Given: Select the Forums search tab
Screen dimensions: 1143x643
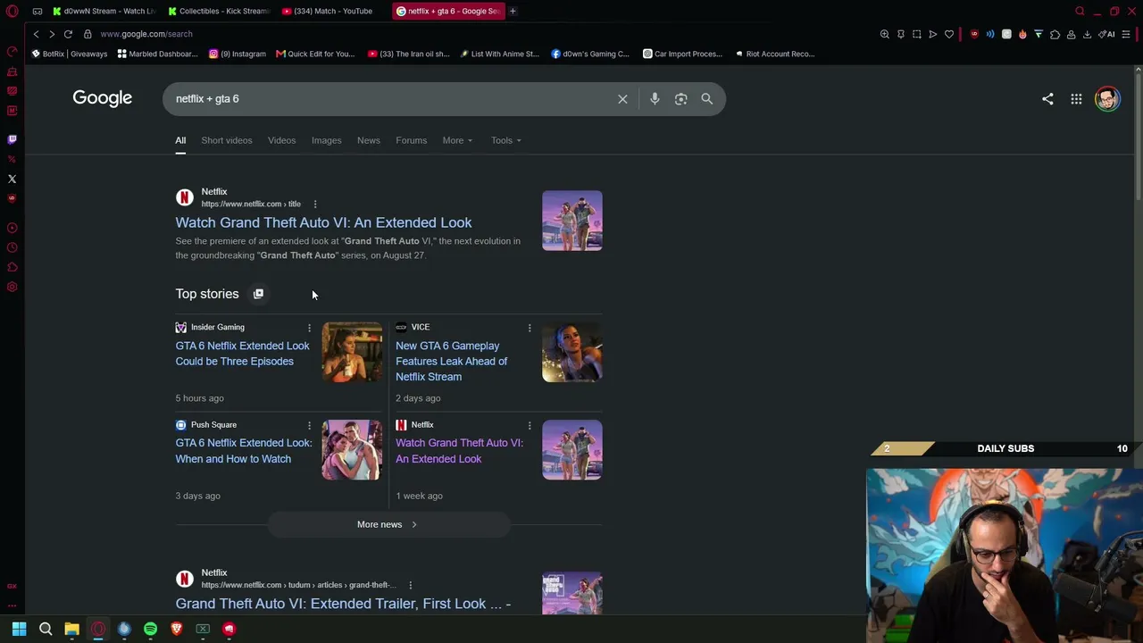Looking at the screenshot, I should pyautogui.click(x=411, y=140).
